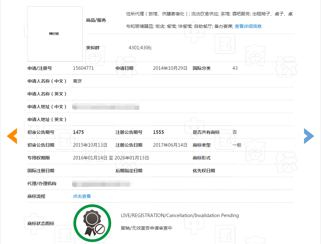
Task: Open 查看详细信息 link for goods and services
Action: tap(248, 26)
